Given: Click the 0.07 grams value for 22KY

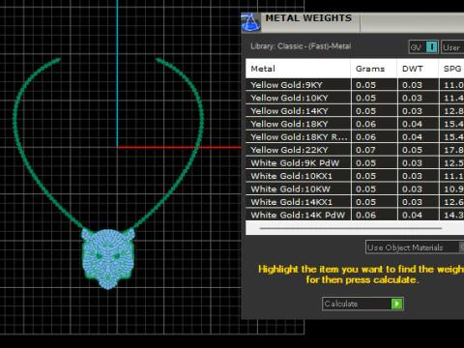Looking at the screenshot, I should (x=365, y=150).
